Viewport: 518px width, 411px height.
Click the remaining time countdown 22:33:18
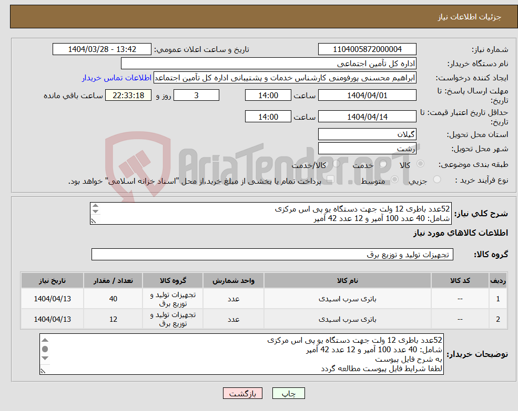click(128, 96)
